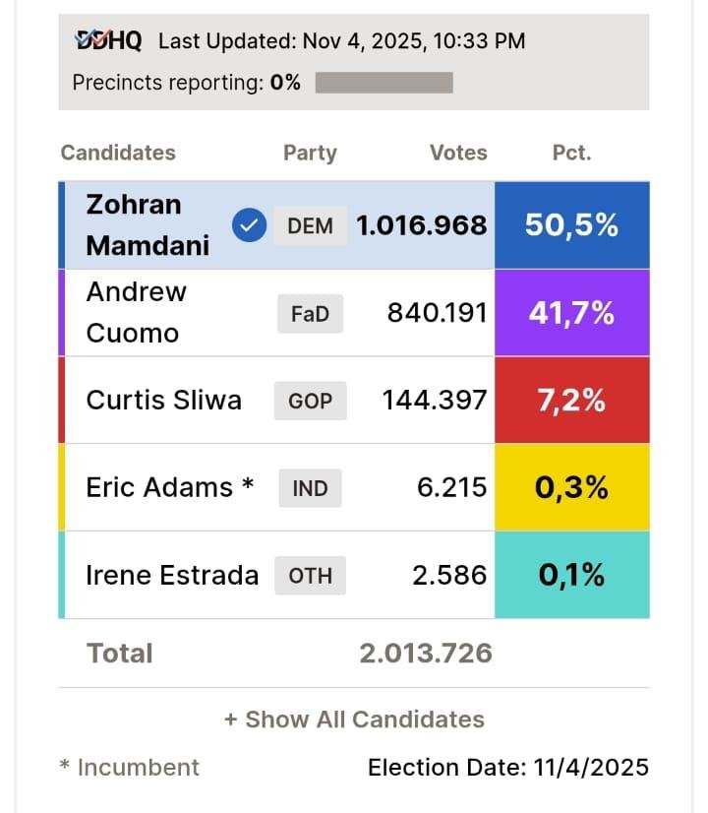Click the GOP party badge

(310, 401)
